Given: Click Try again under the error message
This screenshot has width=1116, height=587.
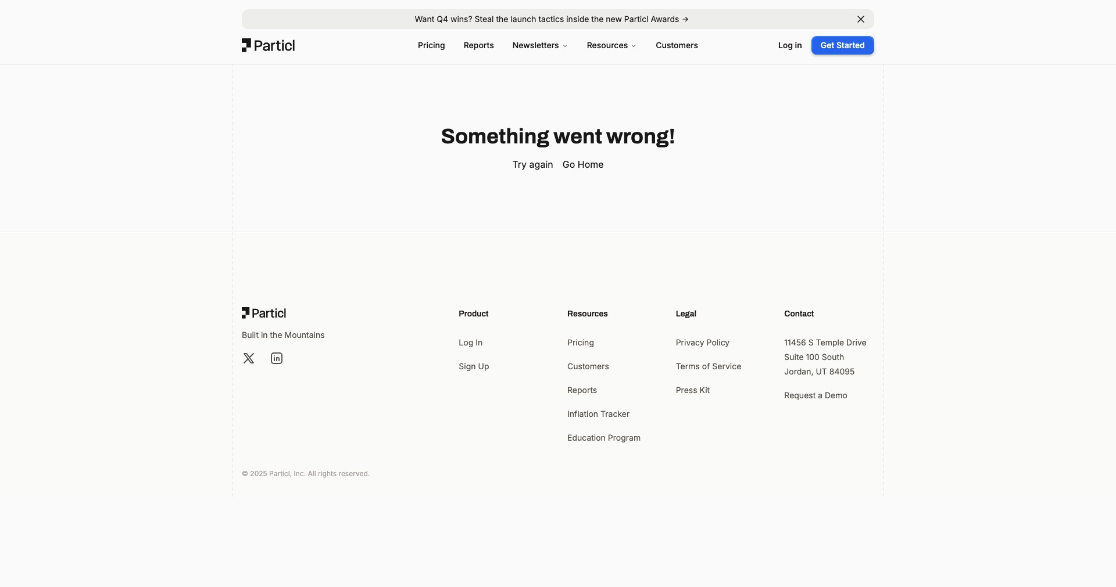Looking at the screenshot, I should 532,164.
